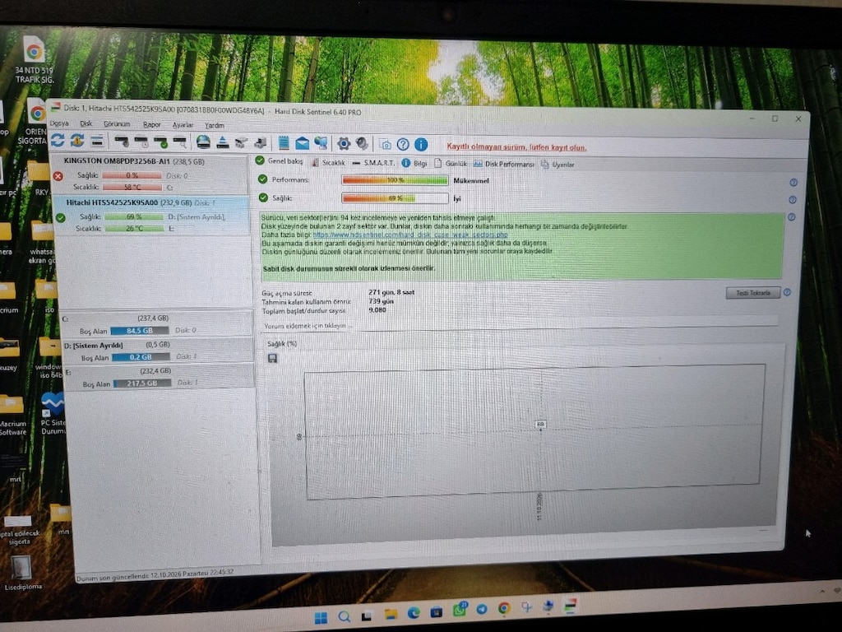Open the blue notepad report toolbar icon
842x632 pixels.
click(x=284, y=142)
